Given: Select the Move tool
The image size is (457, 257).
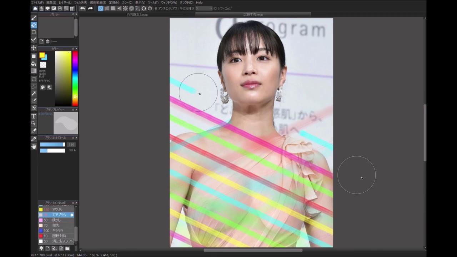Looking at the screenshot, I should (34, 48).
